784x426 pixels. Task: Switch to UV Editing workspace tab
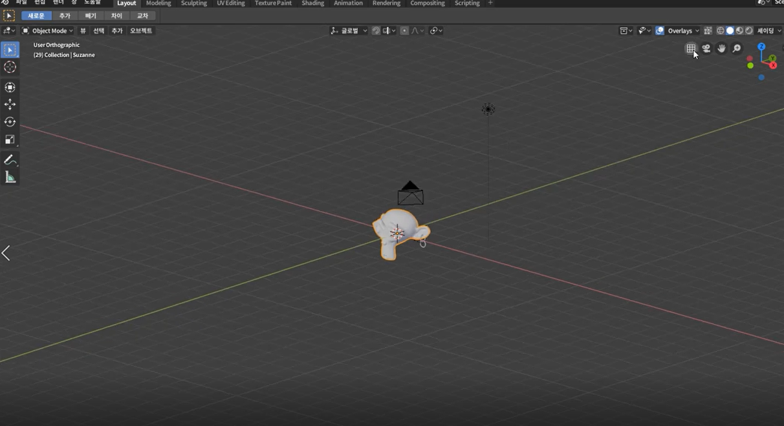click(231, 3)
